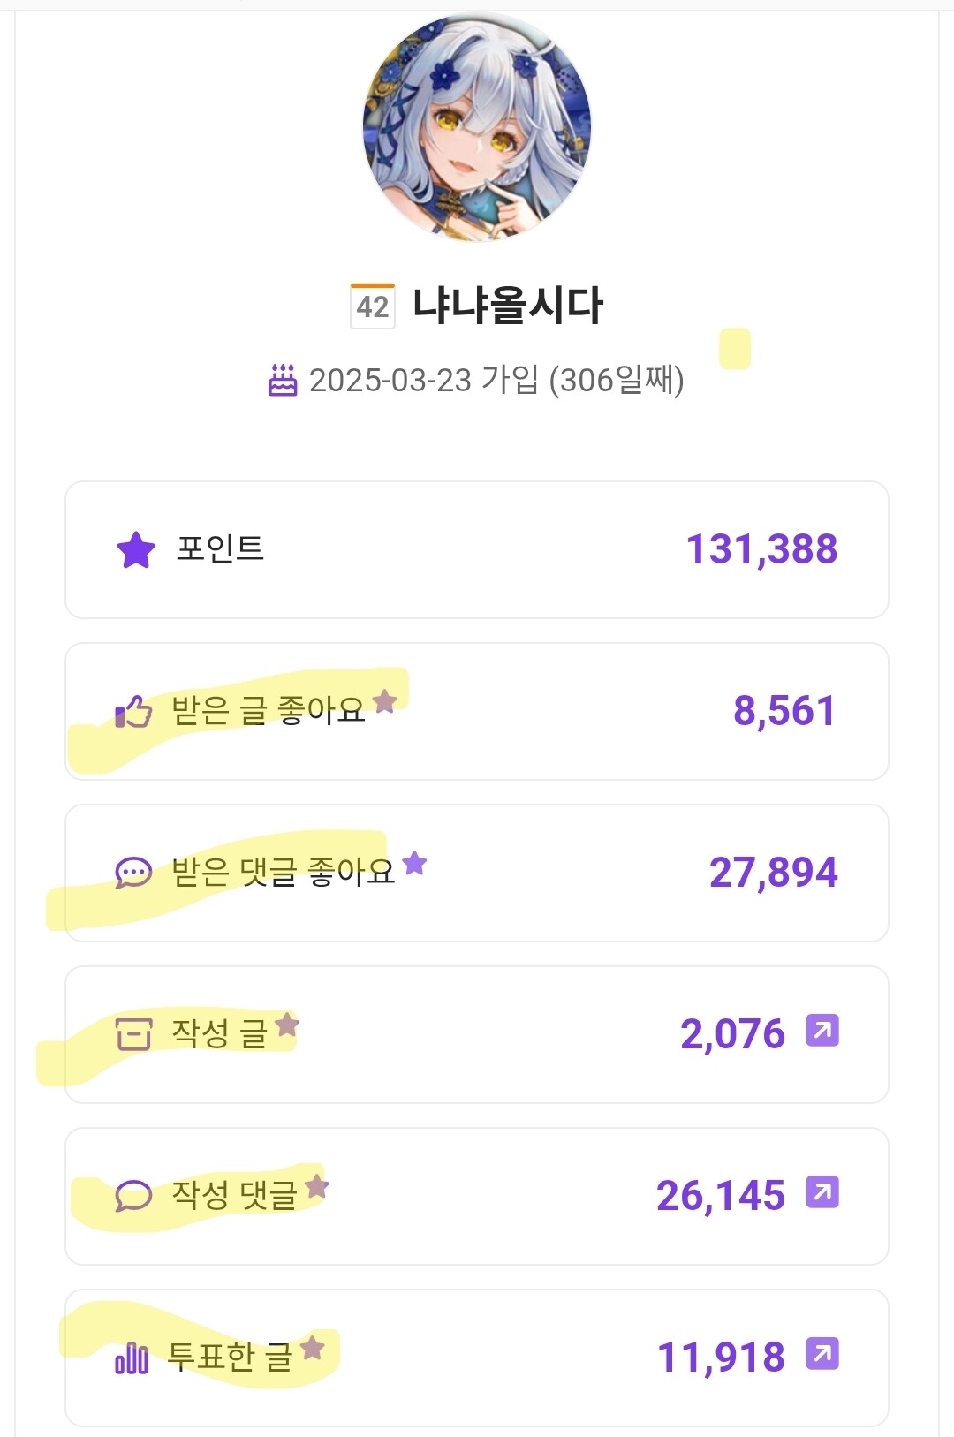The width and height of the screenshot is (954, 1437).
Task: Click the 131,388 points value
Action: coord(761,549)
